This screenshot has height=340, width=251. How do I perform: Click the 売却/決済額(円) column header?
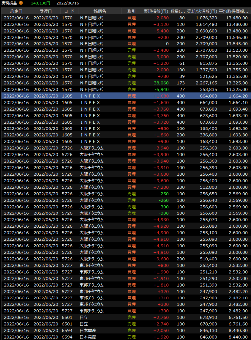[x=202, y=11]
